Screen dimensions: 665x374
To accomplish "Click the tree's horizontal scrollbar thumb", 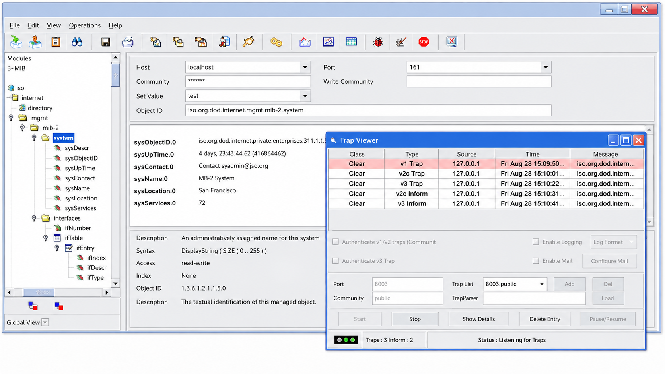I will [39, 293].
